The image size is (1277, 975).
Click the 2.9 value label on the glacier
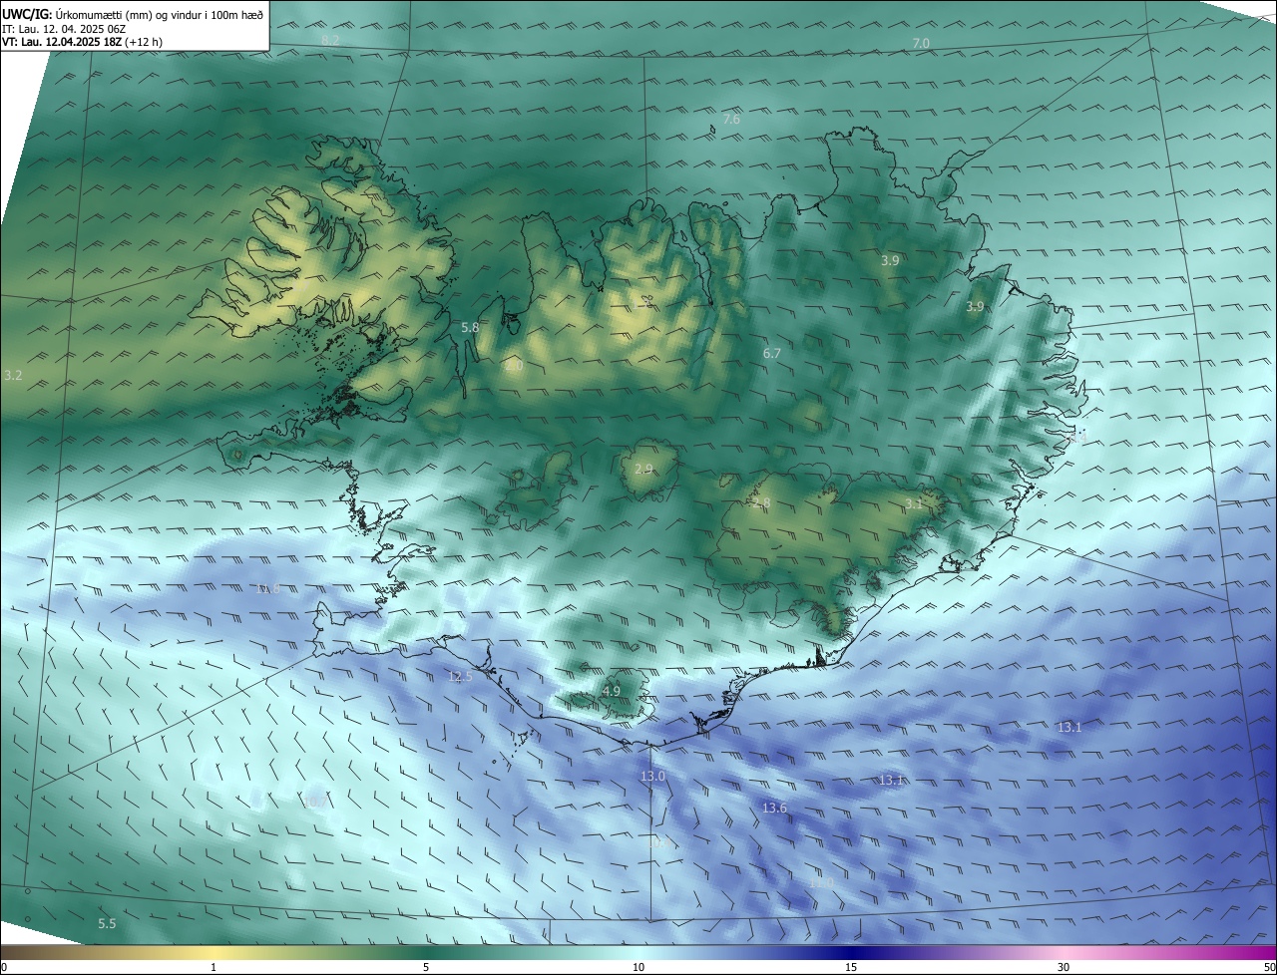click(643, 470)
